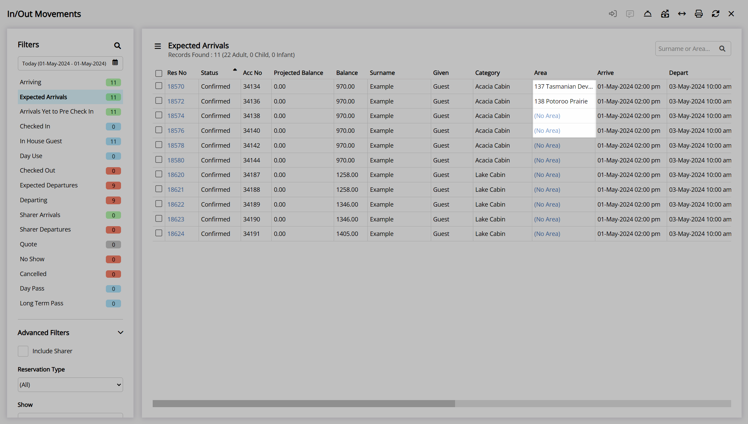This screenshot has height=424, width=748.
Task: Click the refresh icon
Action: pos(716,14)
